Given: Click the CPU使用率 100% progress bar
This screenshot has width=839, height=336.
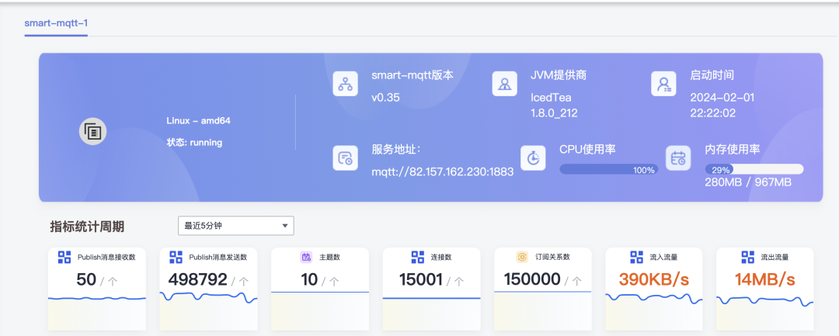Looking at the screenshot, I should [609, 170].
